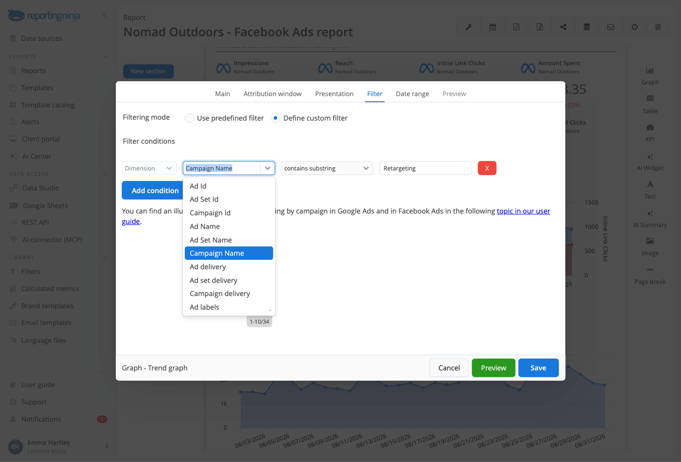Open Google Sheets data access
Screen dimensions: 681x462
point(45,206)
